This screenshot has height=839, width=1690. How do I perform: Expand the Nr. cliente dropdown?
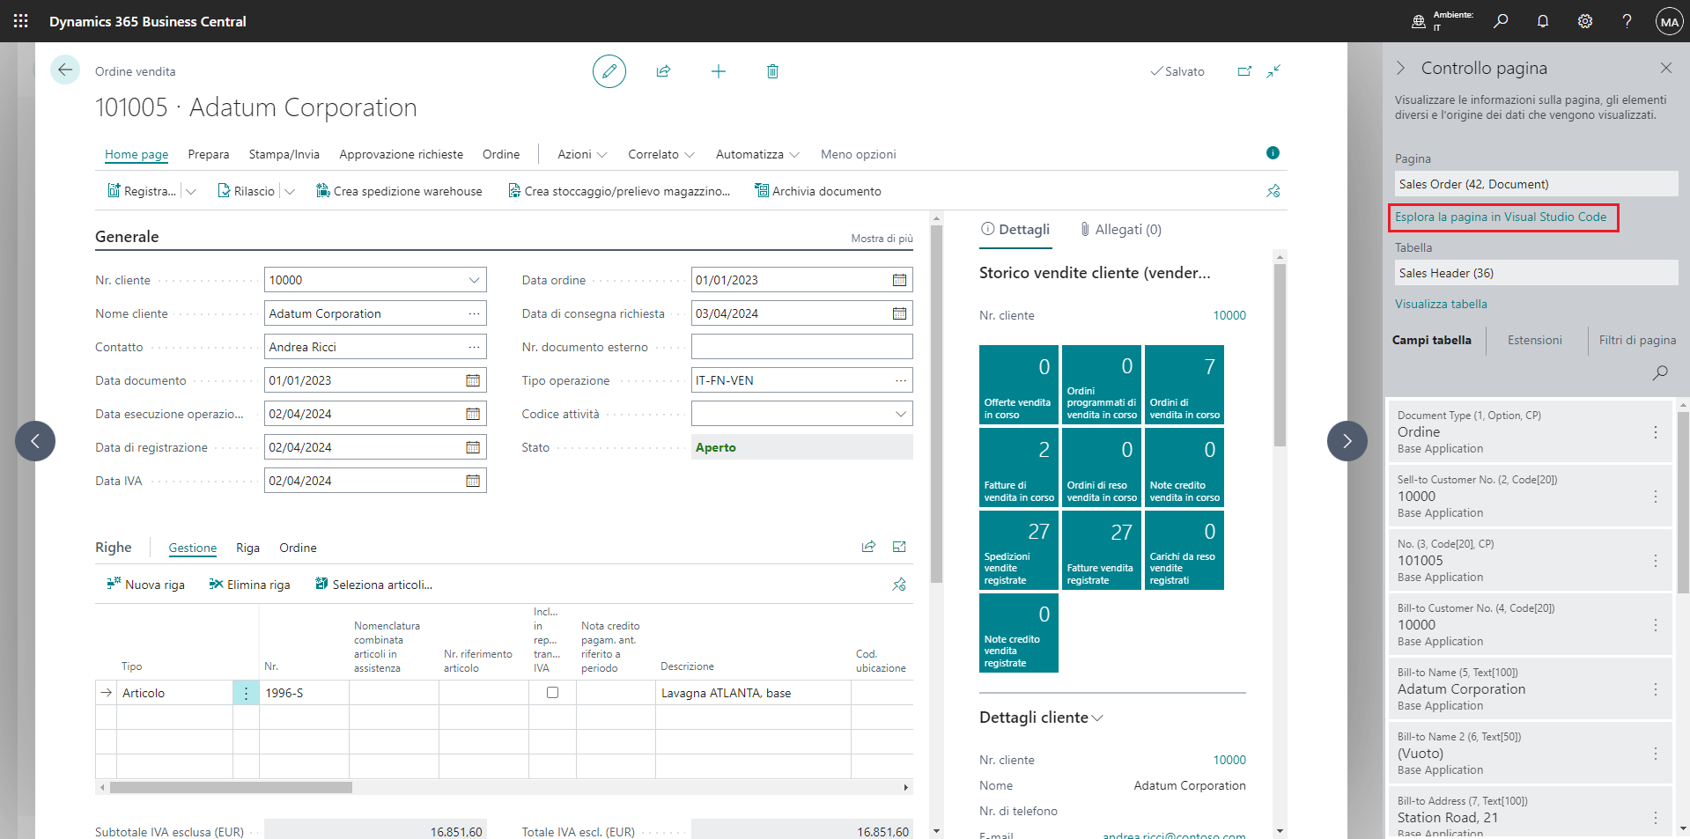click(474, 280)
